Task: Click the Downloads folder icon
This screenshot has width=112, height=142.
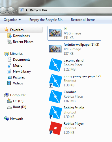Action: 9,36
